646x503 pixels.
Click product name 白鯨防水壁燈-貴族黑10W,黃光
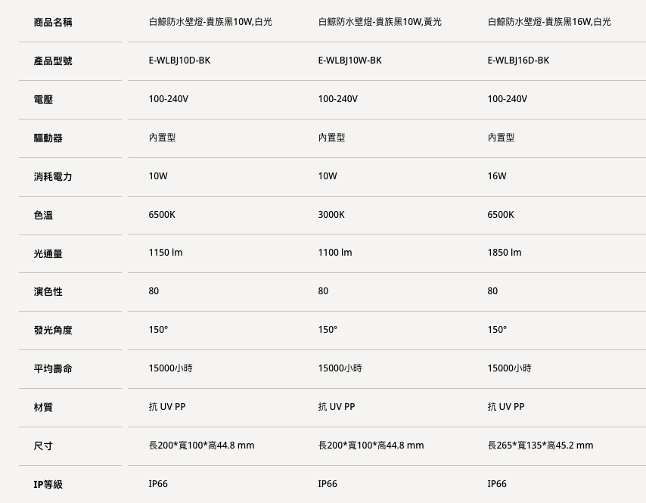(x=380, y=22)
